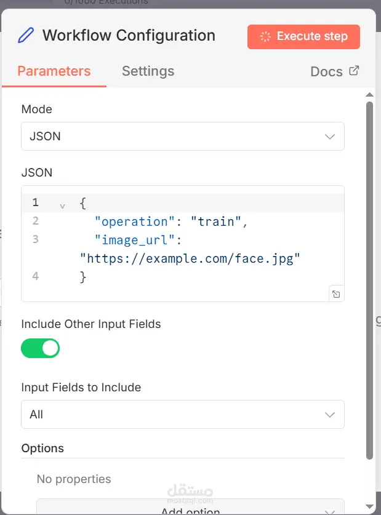
Task: Click the external-link icon next to Docs
Action: tap(354, 70)
